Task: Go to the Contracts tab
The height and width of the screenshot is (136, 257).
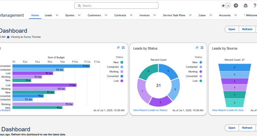Action: (x=120, y=15)
